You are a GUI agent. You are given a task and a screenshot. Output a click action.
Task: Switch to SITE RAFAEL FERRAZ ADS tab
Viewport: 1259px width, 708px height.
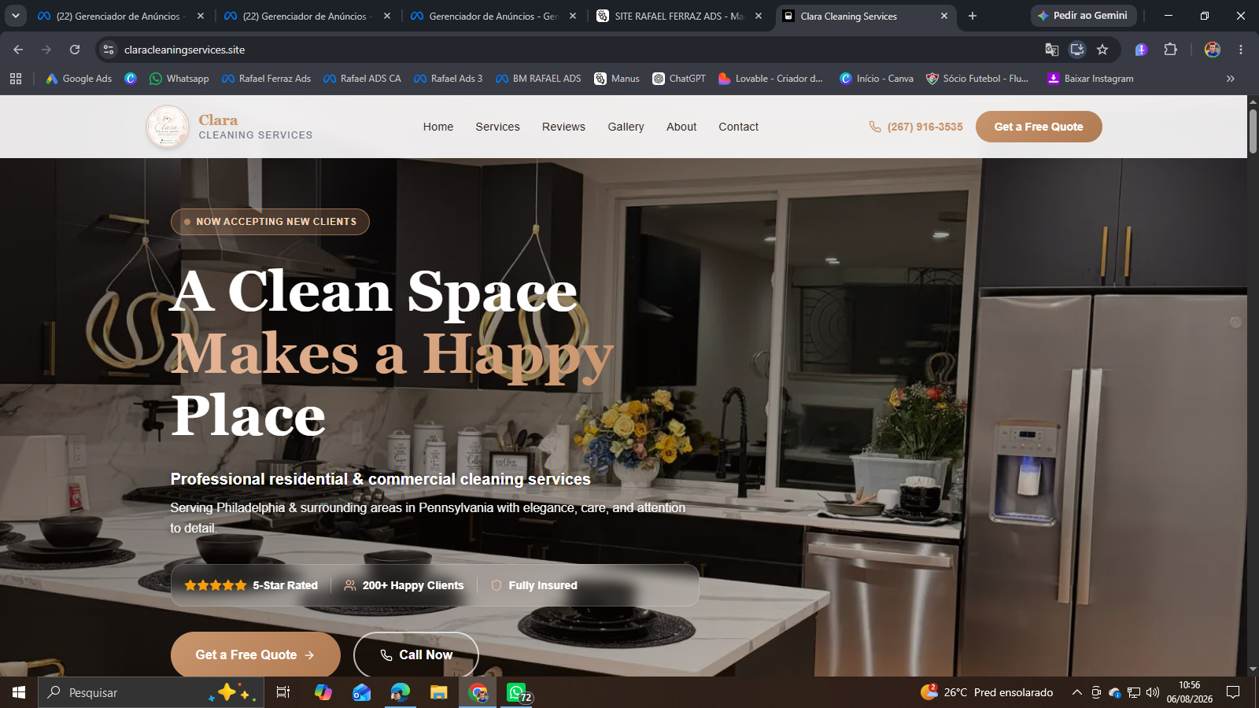679,16
